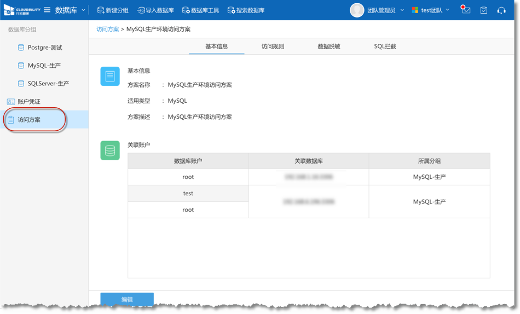Open the hamburger menu icon
Viewport: 520px width, 314px height.
47,10
